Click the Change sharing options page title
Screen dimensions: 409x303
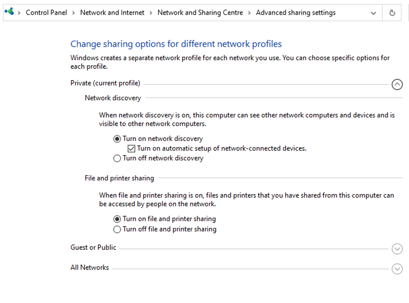pyautogui.click(x=176, y=44)
